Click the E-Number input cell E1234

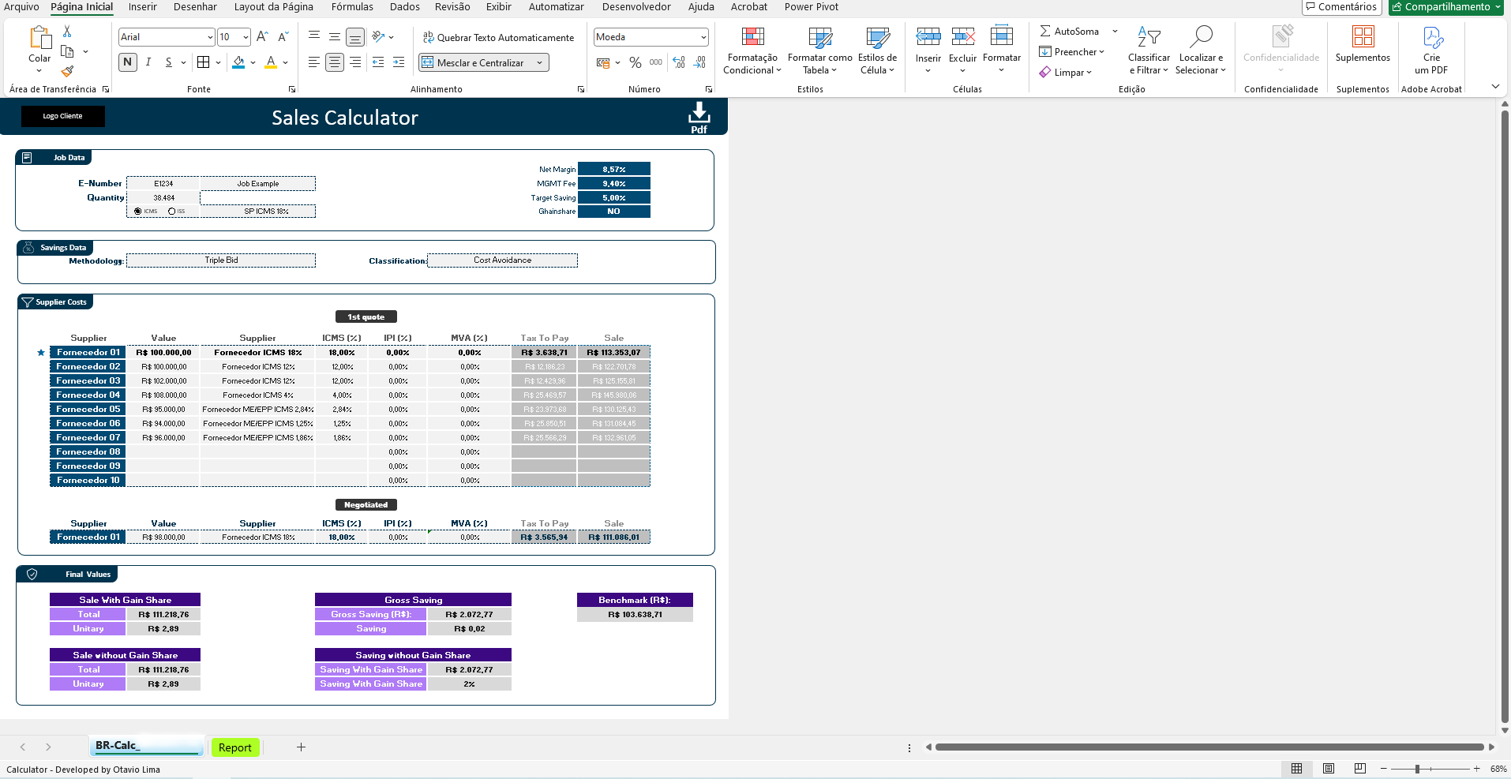(163, 183)
